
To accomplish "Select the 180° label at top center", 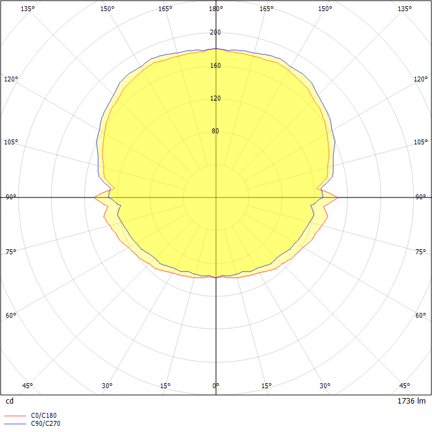I will coord(216,9).
